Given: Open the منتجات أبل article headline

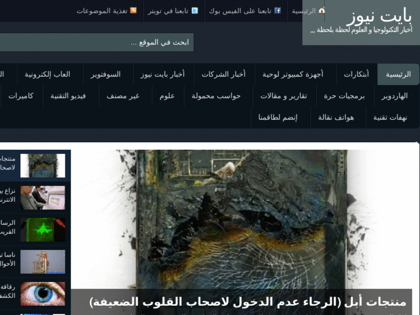Looking at the screenshot, I should pyautogui.click(x=248, y=302).
